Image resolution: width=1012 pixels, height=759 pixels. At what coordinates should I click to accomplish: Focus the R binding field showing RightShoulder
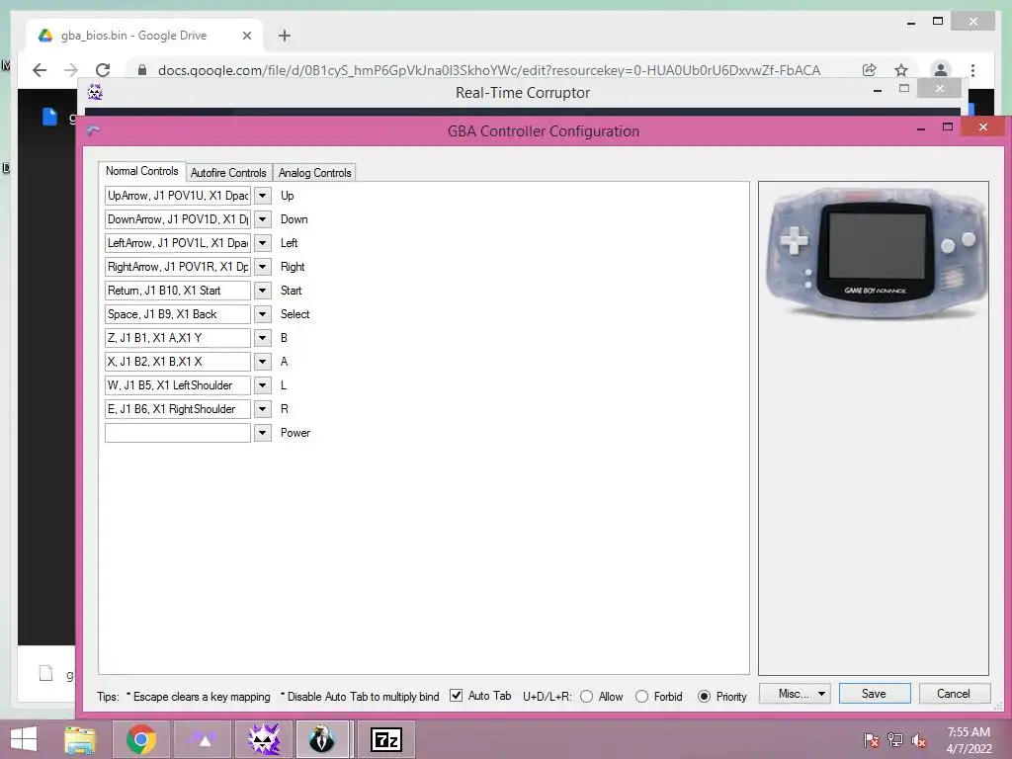[x=178, y=408]
